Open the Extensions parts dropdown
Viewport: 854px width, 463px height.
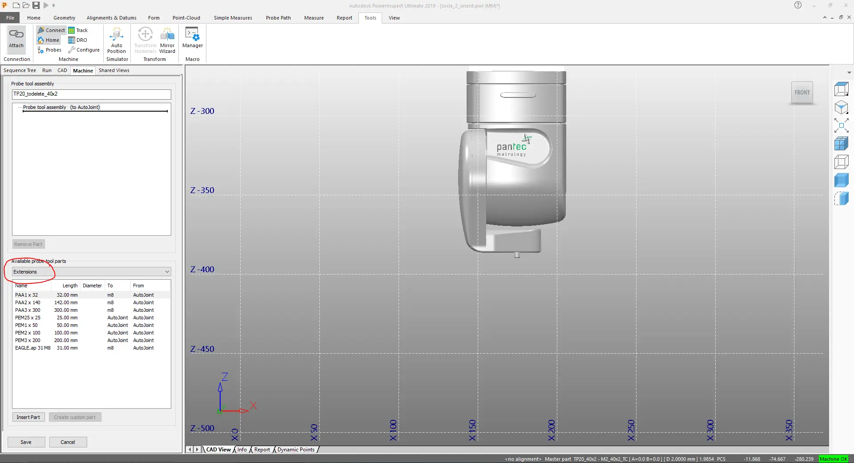tap(91, 272)
